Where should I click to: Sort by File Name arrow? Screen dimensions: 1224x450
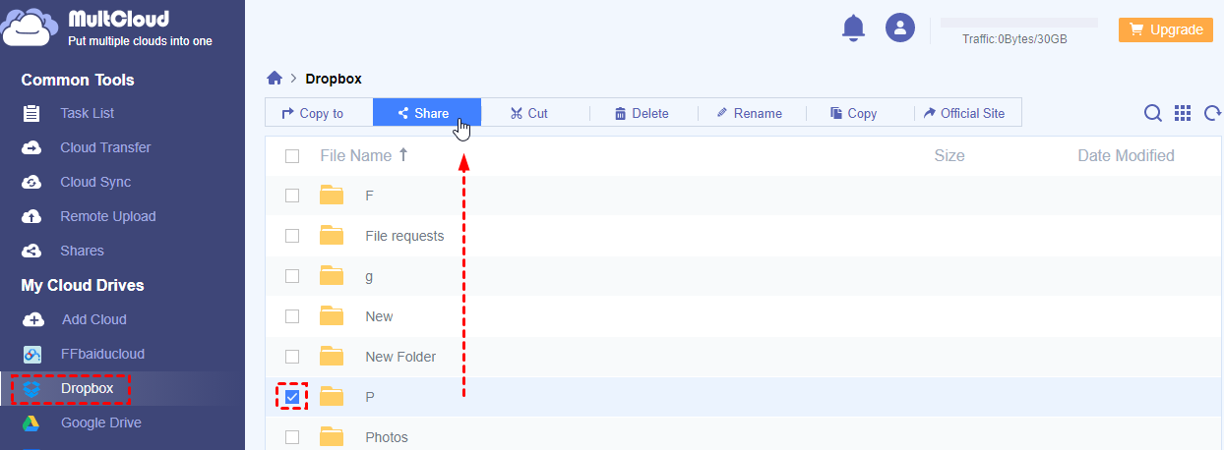(x=403, y=155)
